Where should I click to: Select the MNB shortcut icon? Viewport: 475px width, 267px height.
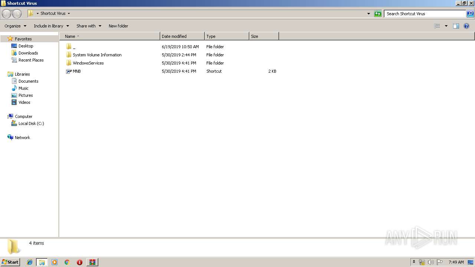69,71
